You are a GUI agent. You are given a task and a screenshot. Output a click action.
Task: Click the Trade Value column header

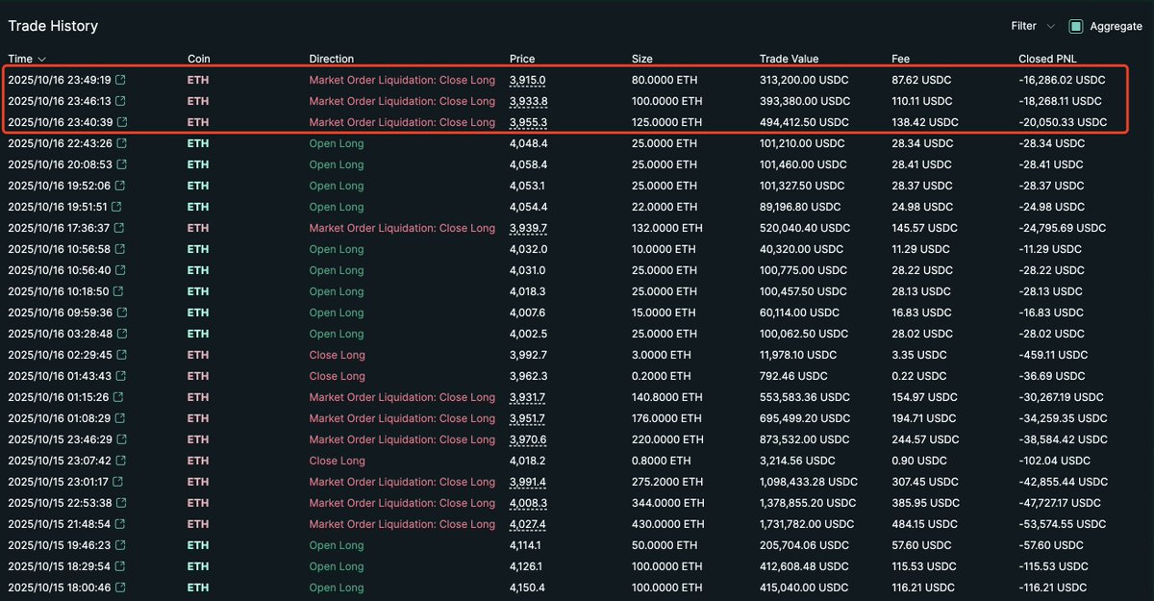(x=789, y=60)
